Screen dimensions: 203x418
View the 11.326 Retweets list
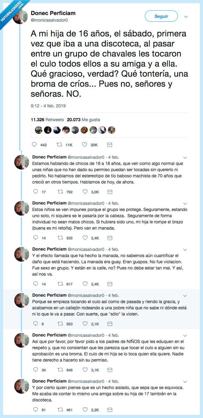point(47,120)
